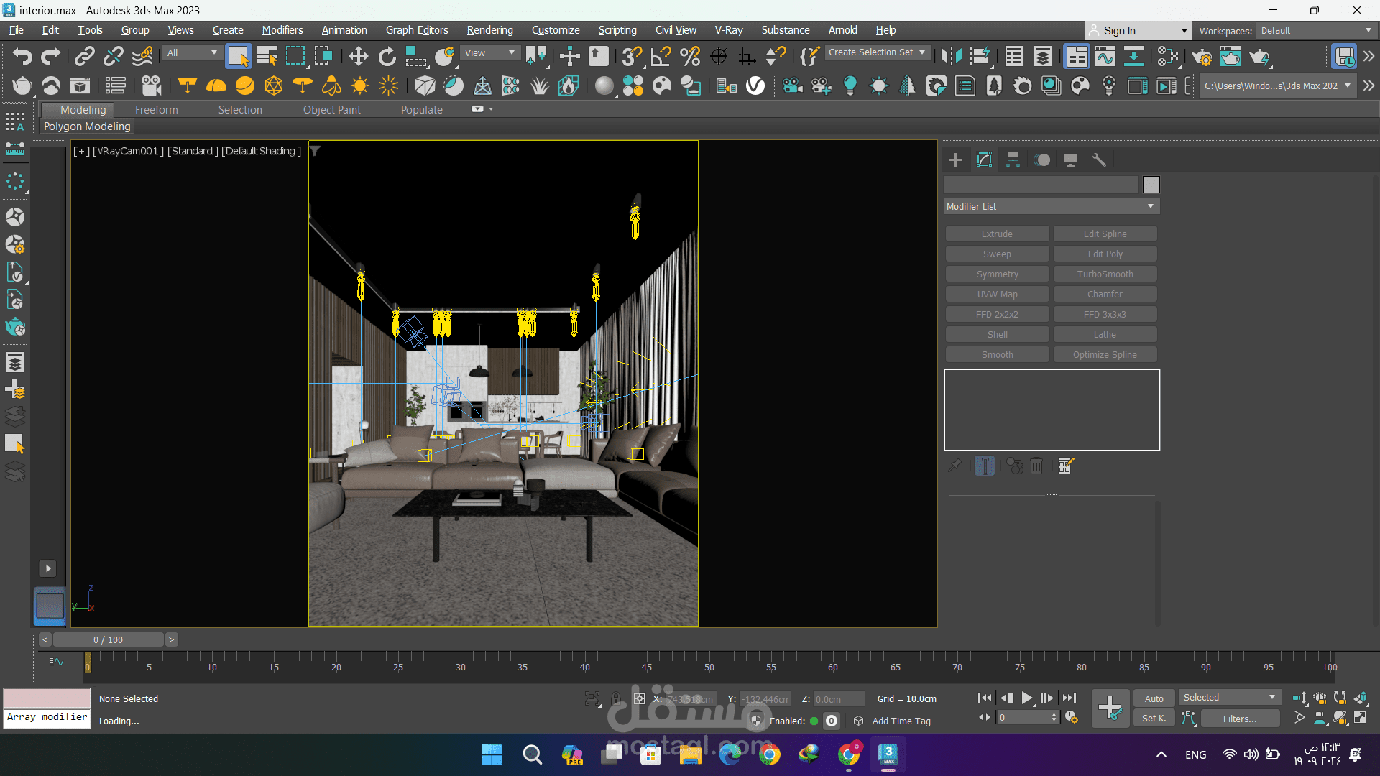This screenshot has height=776, width=1380.
Task: Click the Create plus panel tab
Action: click(955, 160)
